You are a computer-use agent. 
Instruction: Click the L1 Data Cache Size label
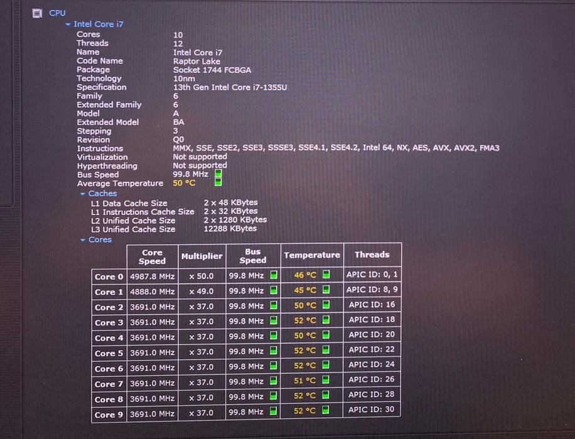(129, 203)
